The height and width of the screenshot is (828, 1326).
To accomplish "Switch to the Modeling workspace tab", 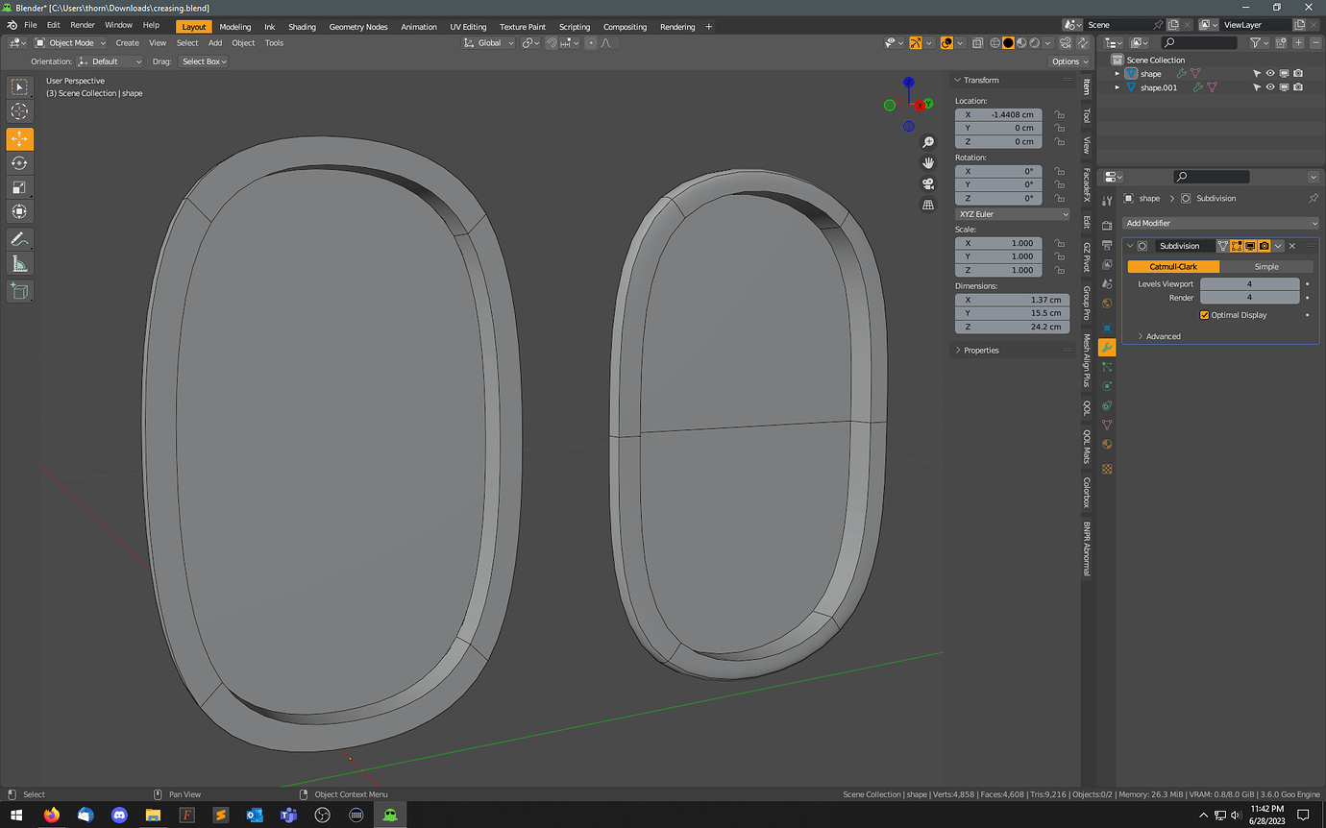I will 235,27.
